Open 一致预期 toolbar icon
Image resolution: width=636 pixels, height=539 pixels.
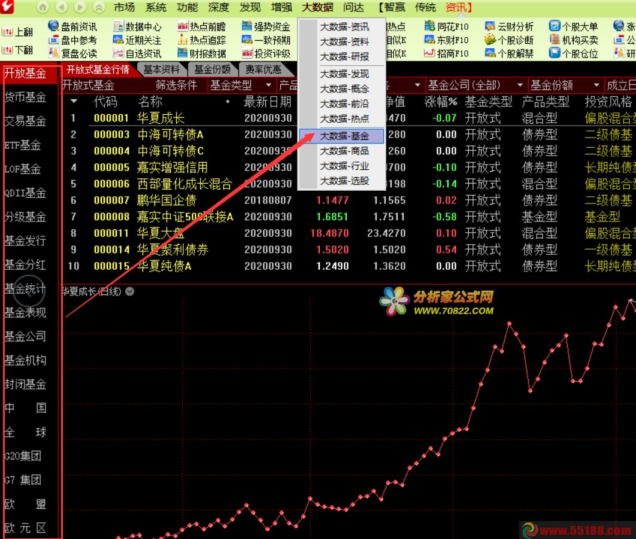point(247,39)
